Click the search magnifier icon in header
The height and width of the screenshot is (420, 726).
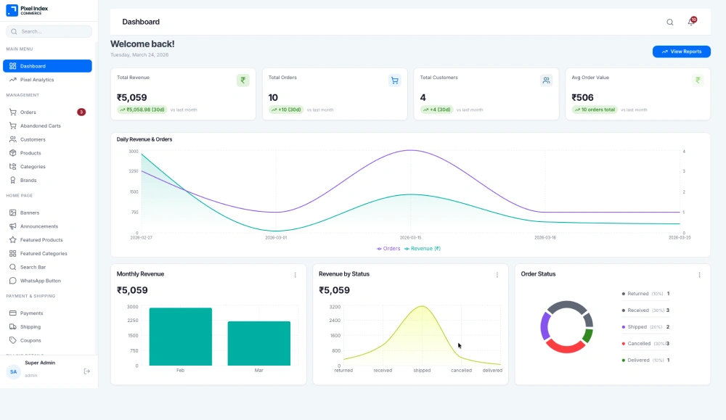pos(670,22)
